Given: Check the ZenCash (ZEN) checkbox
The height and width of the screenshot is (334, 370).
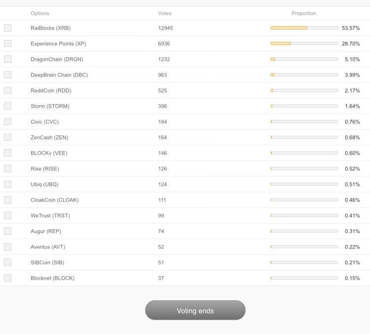Looking at the screenshot, I should 7,137.
